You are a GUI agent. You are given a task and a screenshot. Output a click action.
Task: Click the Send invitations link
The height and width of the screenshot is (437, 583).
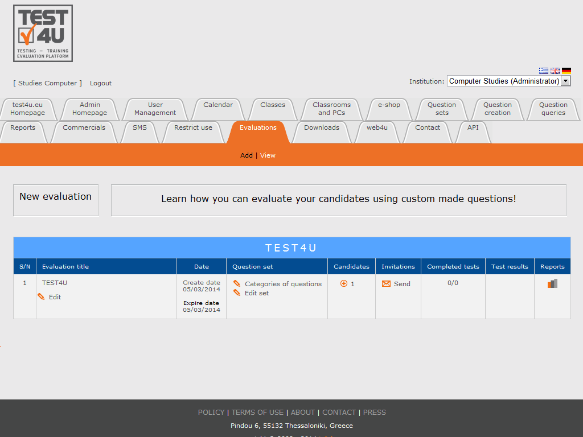[x=402, y=284]
